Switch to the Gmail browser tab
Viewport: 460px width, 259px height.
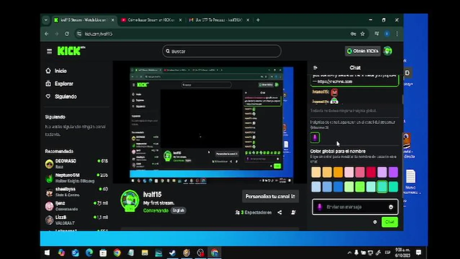(218, 20)
